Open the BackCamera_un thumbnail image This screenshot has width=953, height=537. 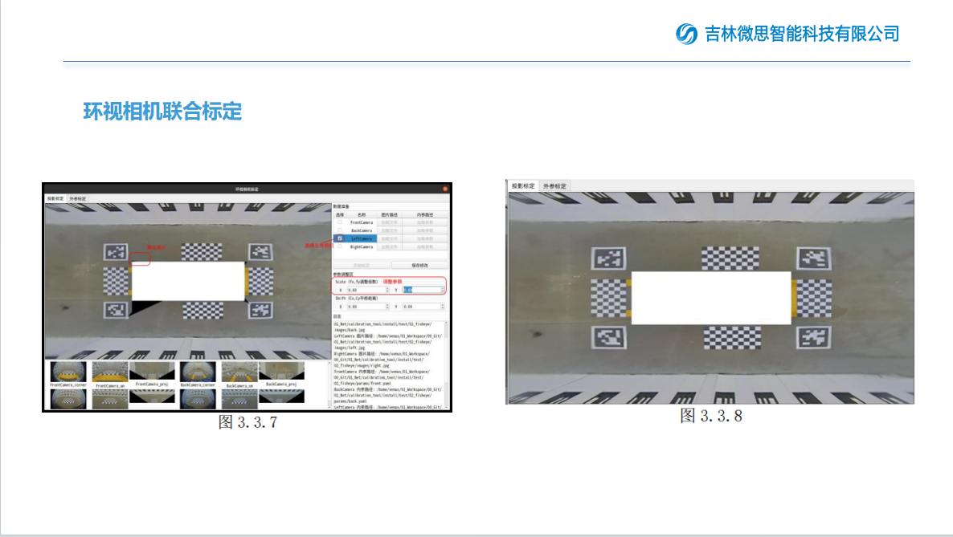[238, 372]
